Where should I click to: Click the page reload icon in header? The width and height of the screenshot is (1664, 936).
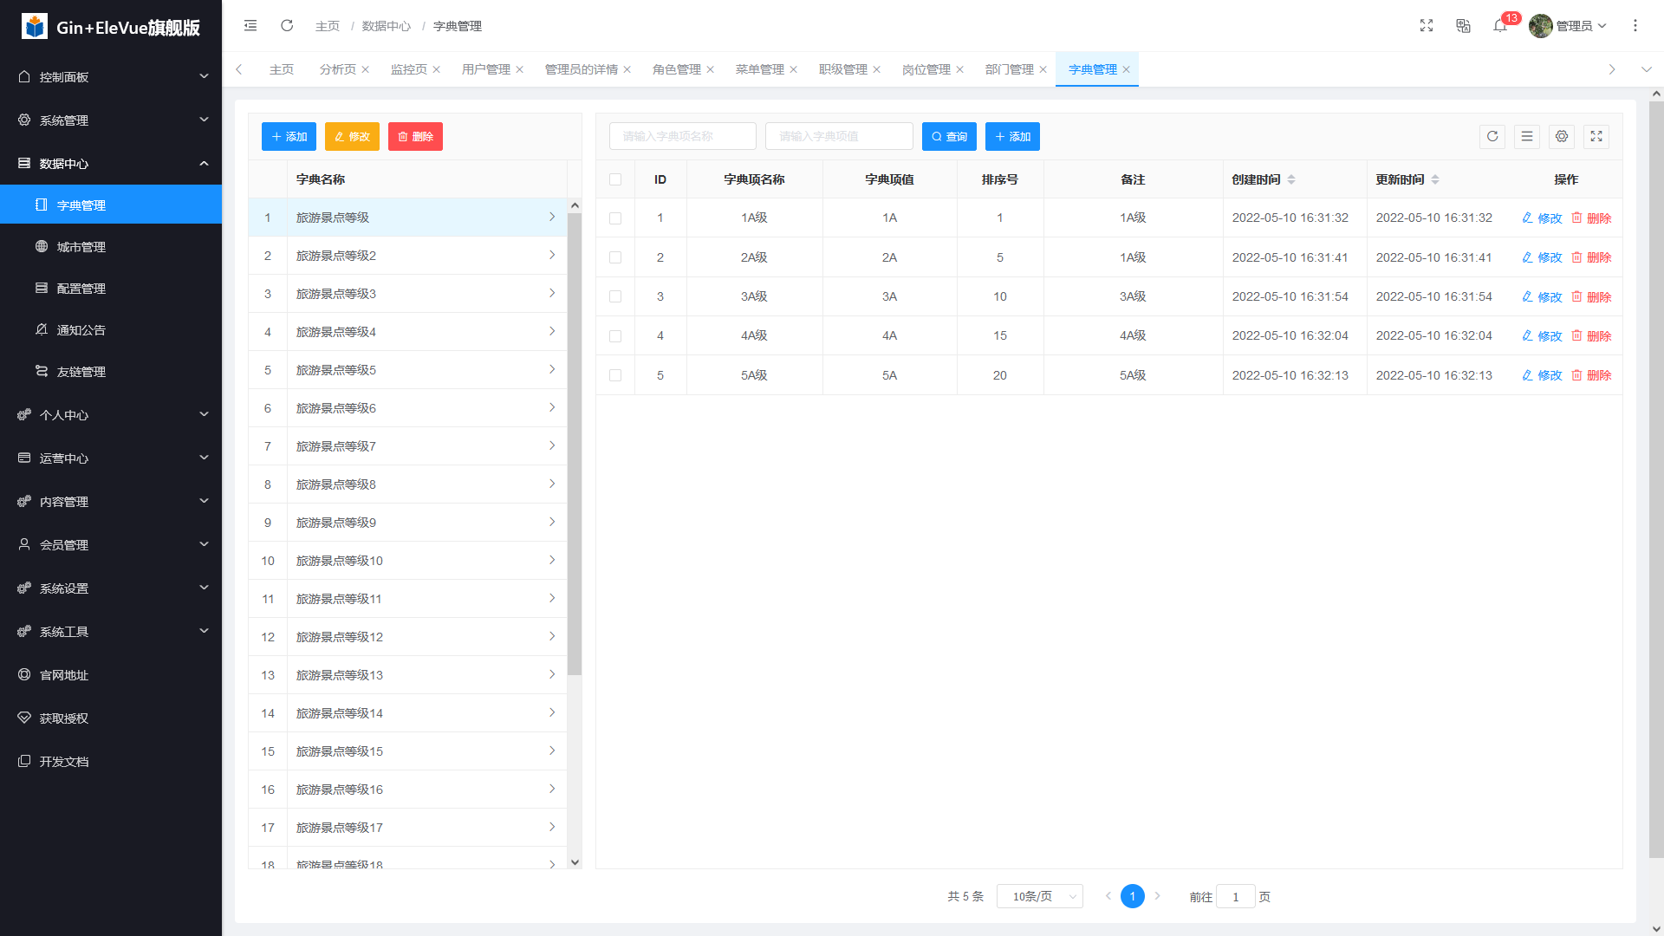[x=287, y=26]
